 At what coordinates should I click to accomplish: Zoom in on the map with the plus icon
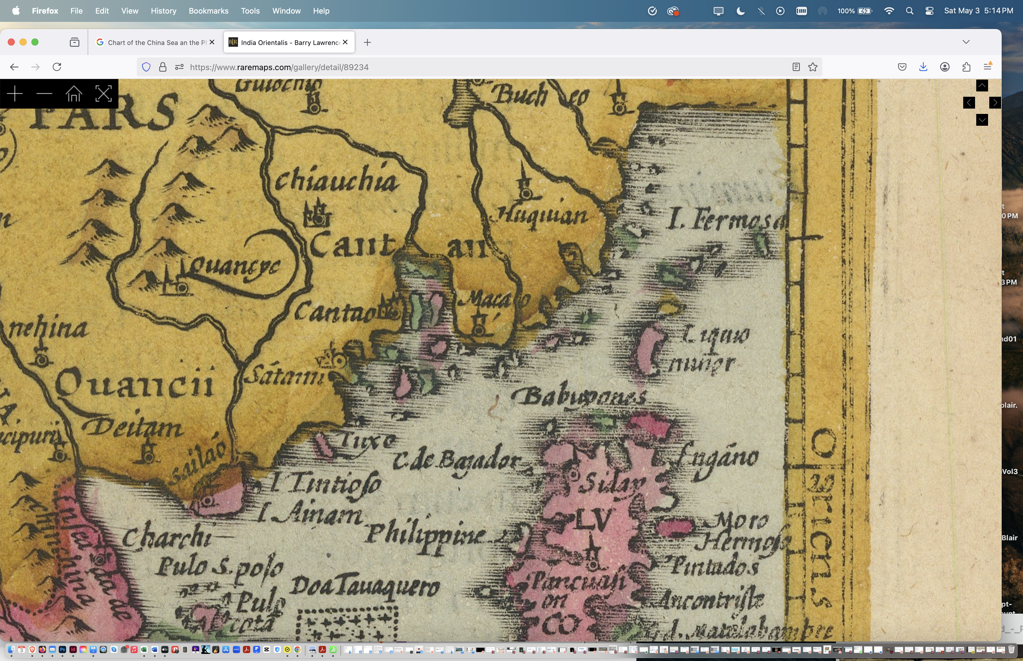[15, 93]
